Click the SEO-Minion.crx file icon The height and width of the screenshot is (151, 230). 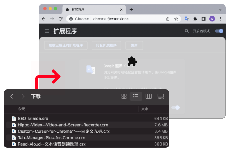click(14, 119)
